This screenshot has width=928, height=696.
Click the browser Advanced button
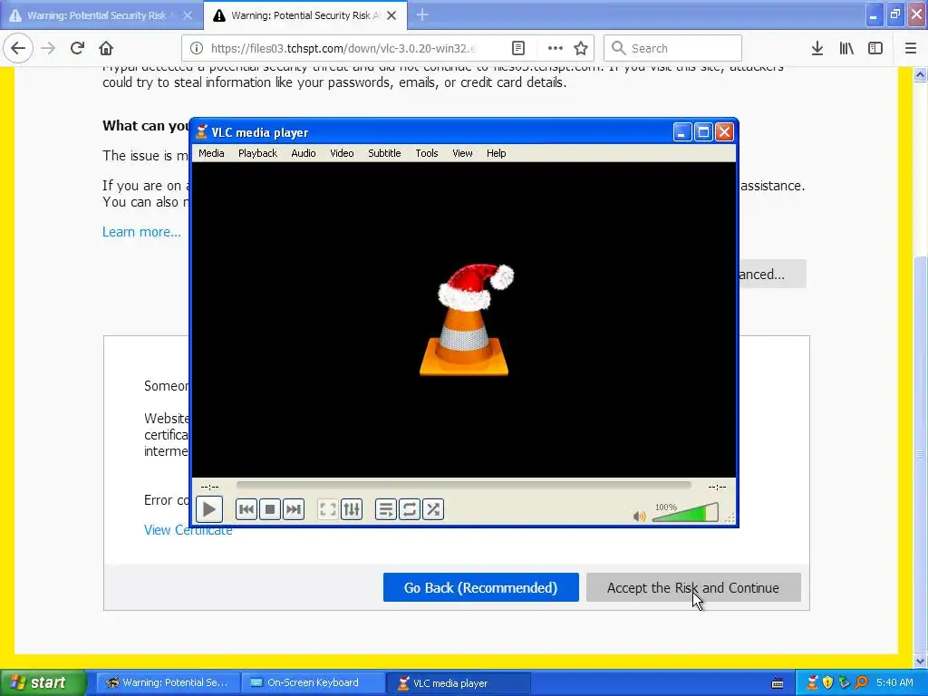pyautogui.click(x=772, y=274)
